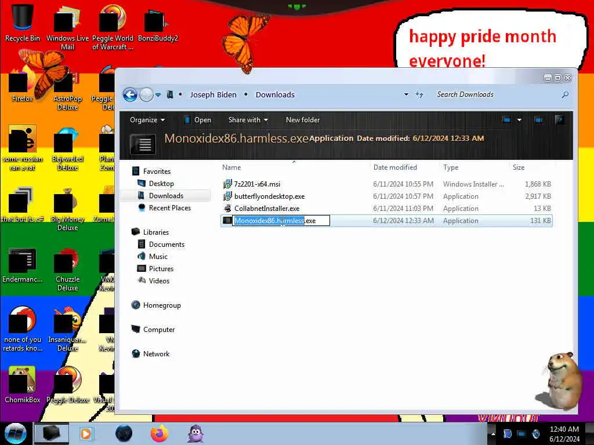Click inside the Monoxidex86.harmless.exe rename field
594x445 pixels.
click(281, 221)
